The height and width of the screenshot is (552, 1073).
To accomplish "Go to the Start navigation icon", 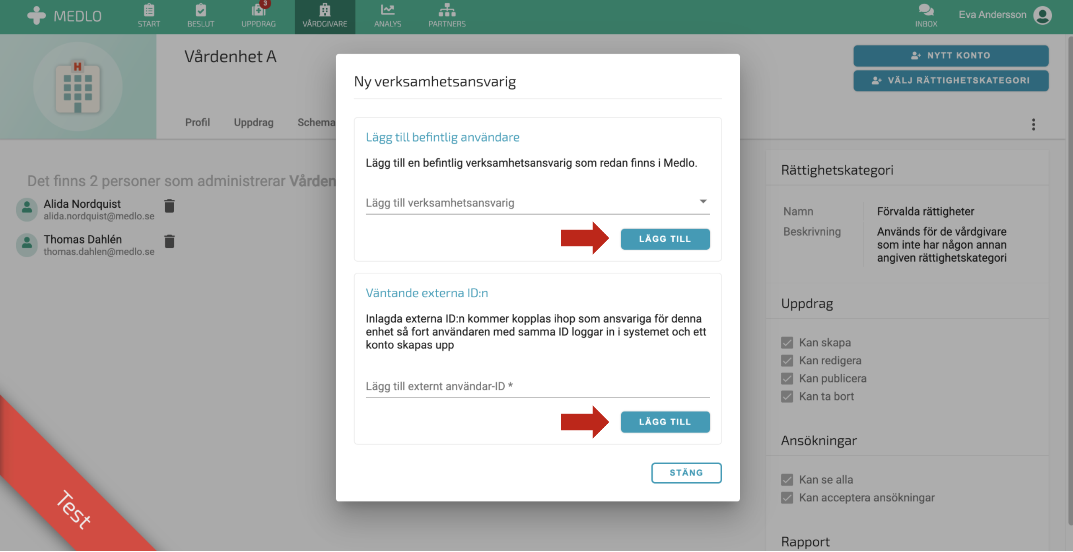I will (x=149, y=10).
